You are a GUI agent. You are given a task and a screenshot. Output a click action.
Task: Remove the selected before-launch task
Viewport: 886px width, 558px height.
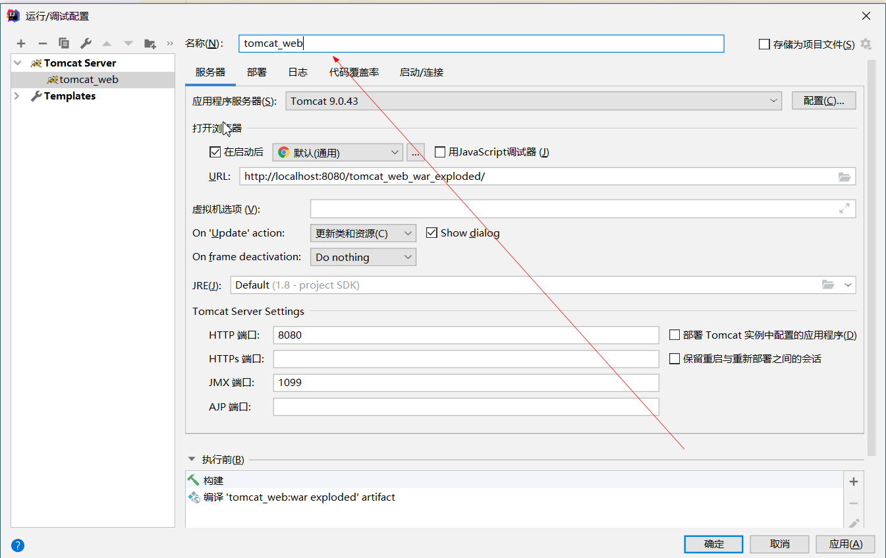coord(854,503)
